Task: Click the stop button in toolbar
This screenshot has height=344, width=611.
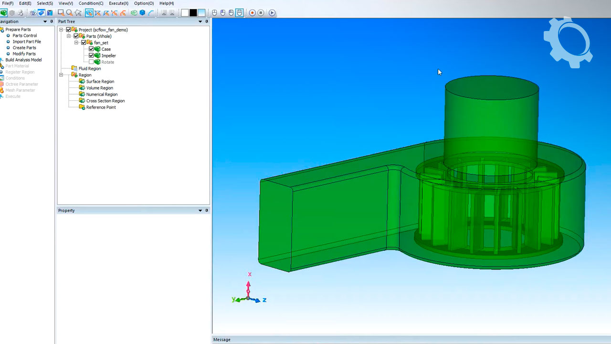Action: pos(261,13)
